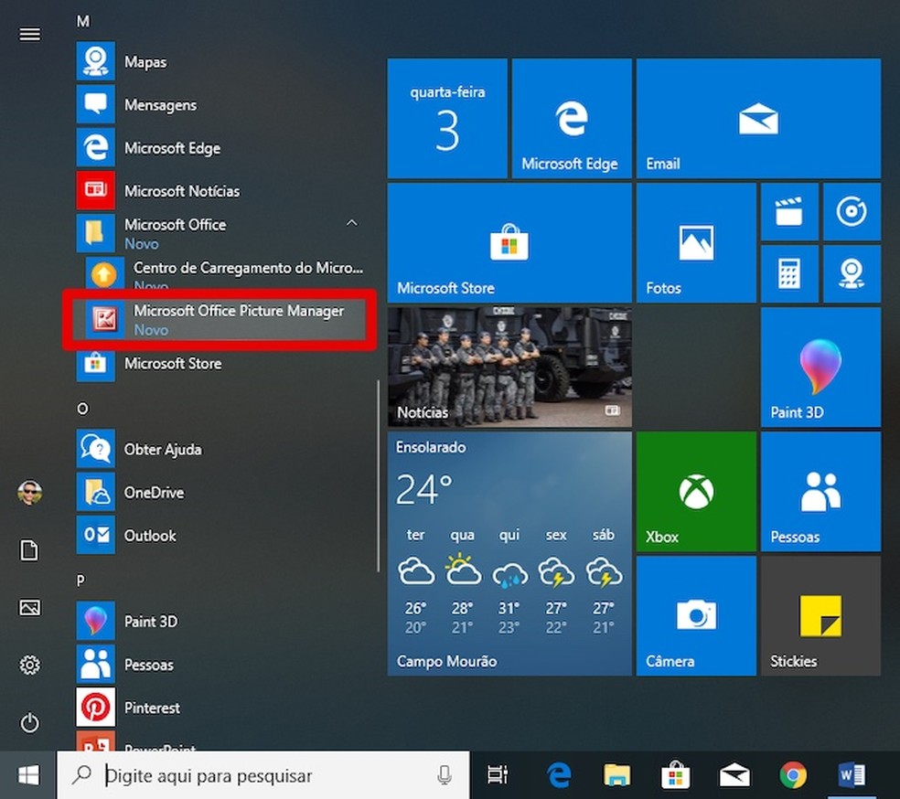Viewport: 900px width, 799px height.
Task: Open the Groove Música tile
Action: coord(852,212)
